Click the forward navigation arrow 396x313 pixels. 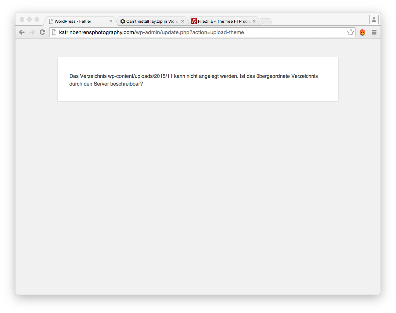pyautogui.click(x=32, y=32)
